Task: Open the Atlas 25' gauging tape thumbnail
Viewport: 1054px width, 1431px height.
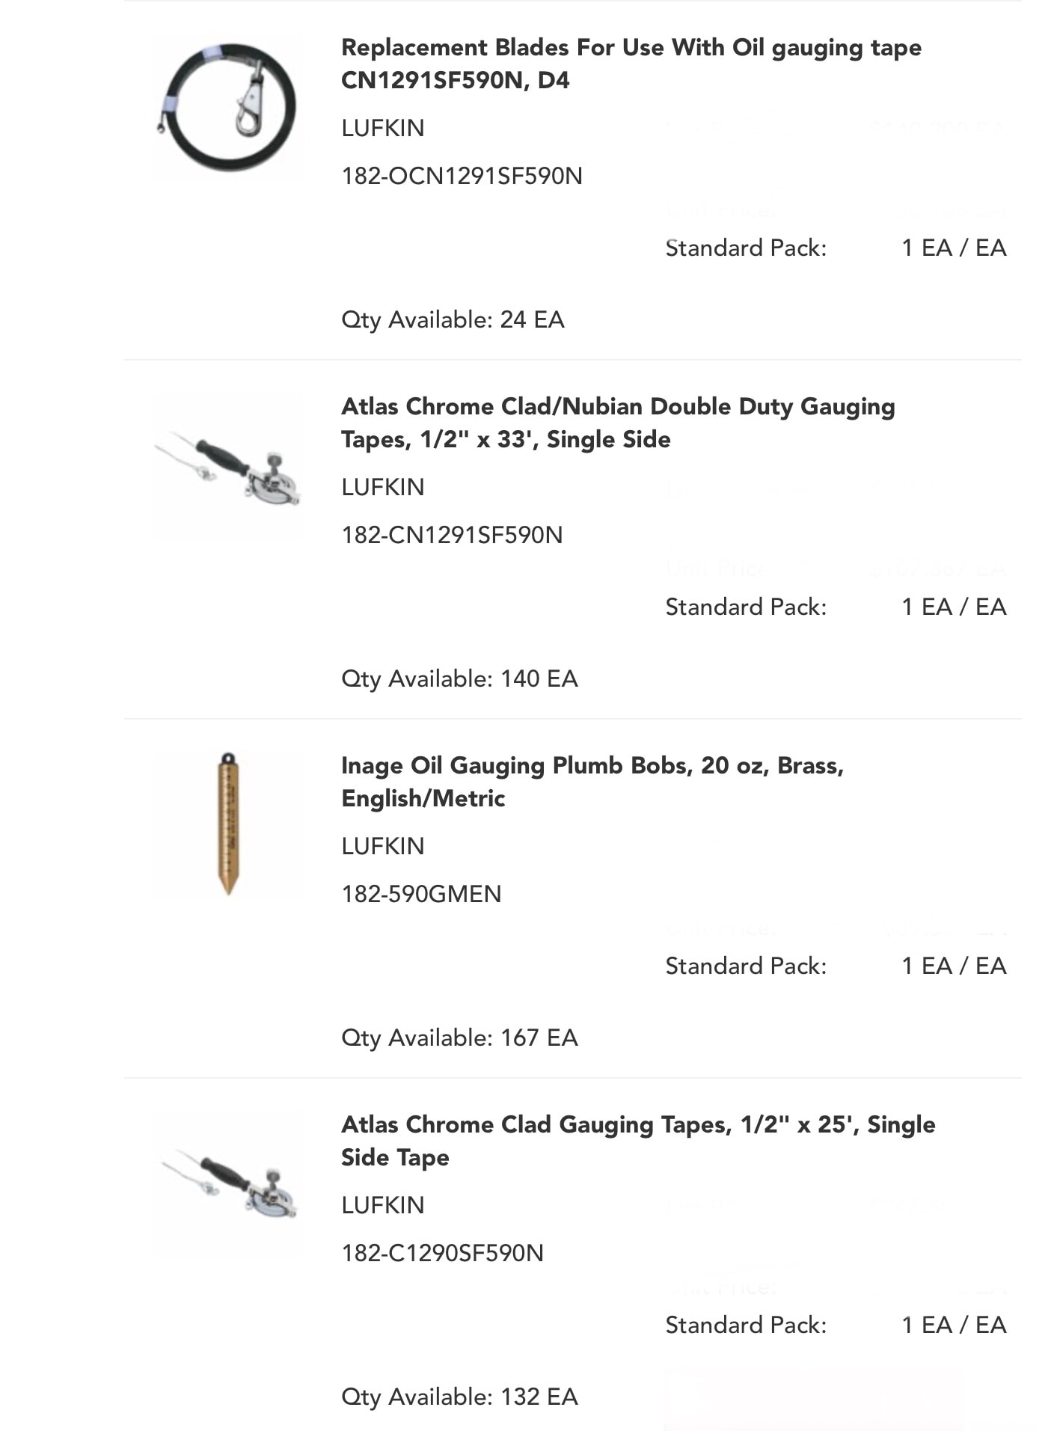Action: 228,1183
